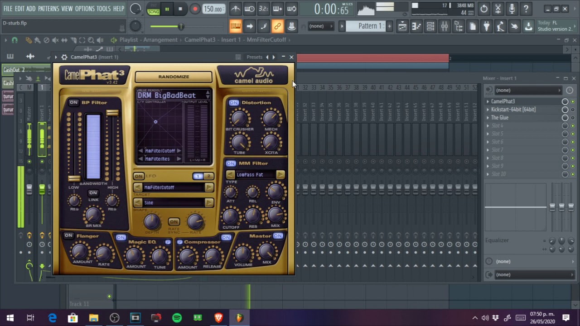
Task: Choose previous MM Filter type arrow
Action: [230, 175]
